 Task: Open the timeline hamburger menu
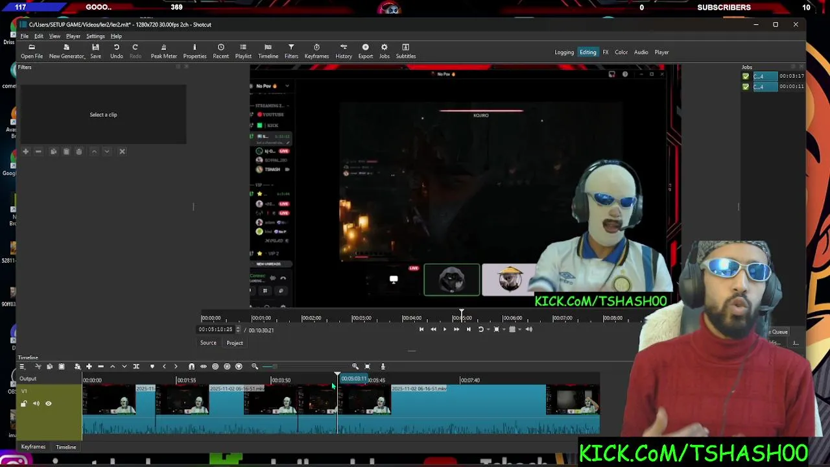pos(21,366)
